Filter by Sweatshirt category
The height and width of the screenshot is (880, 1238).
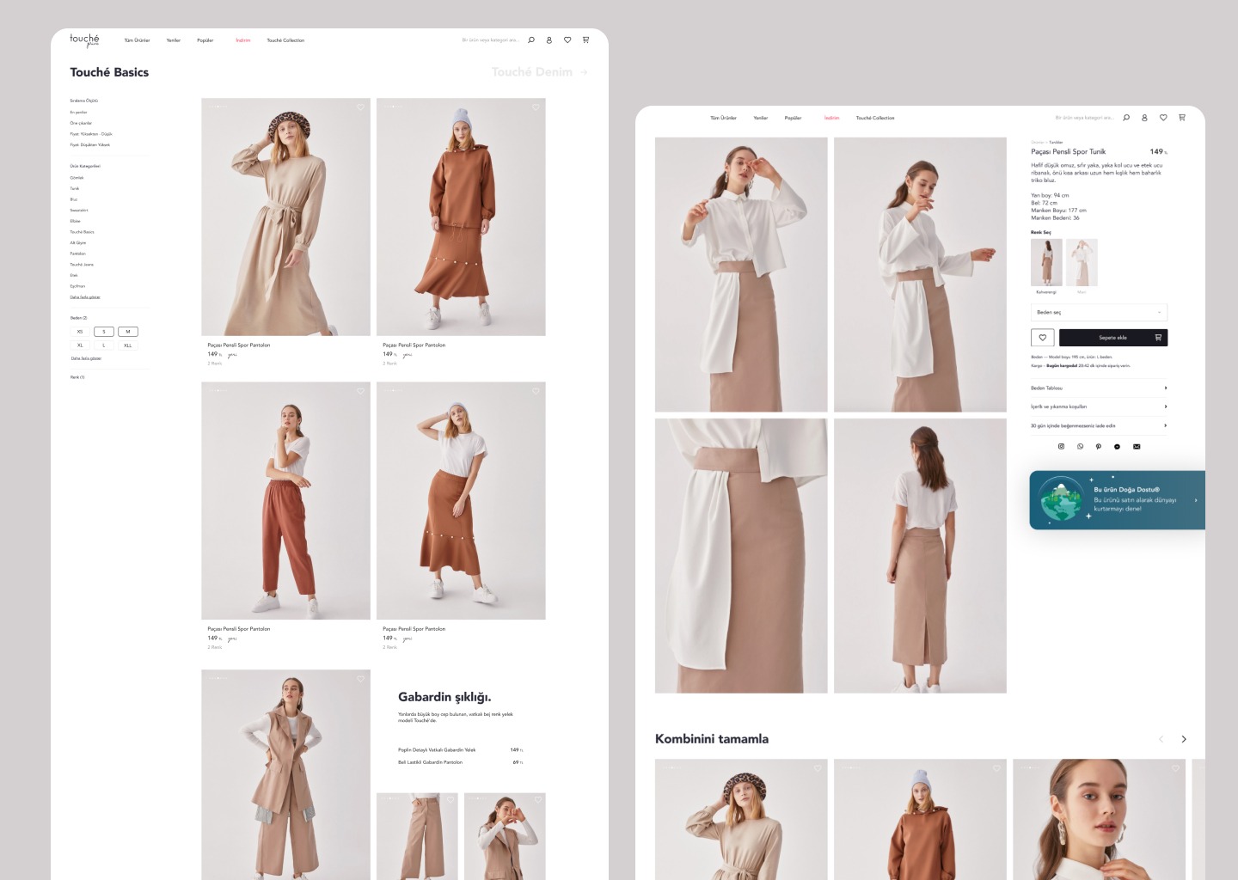click(79, 211)
